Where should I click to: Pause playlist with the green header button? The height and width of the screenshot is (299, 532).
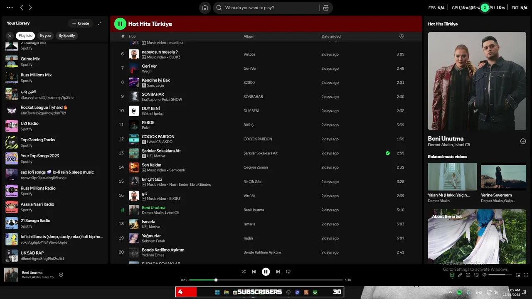120,24
